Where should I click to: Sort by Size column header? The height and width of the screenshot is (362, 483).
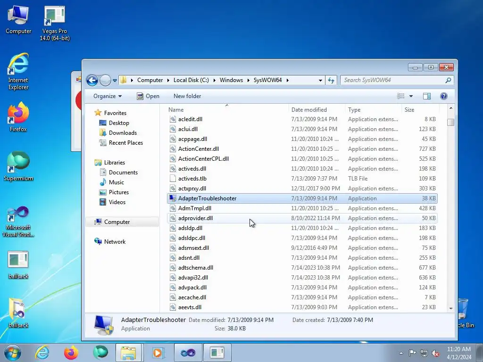[x=420, y=109]
